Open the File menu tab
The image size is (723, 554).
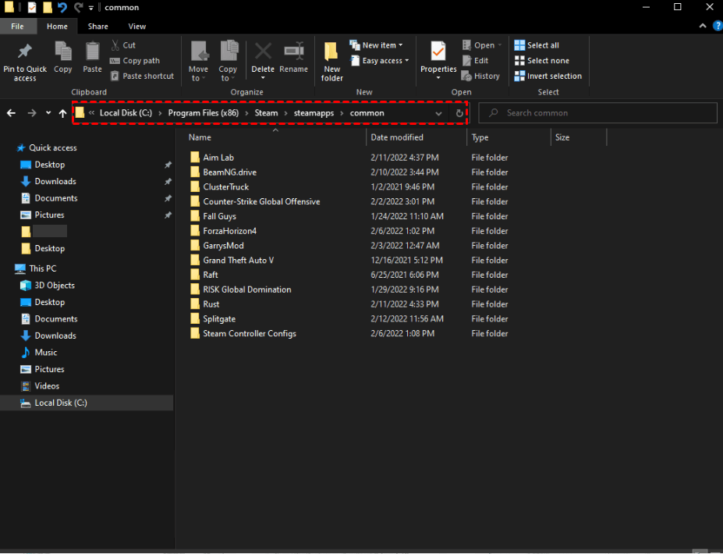tap(17, 27)
